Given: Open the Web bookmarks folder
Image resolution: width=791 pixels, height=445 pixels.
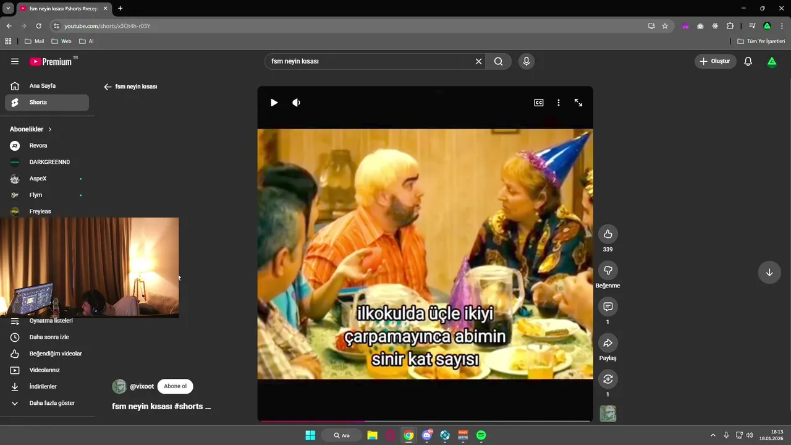Looking at the screenshot, I should pyautogui.click(x=61, y=41).
